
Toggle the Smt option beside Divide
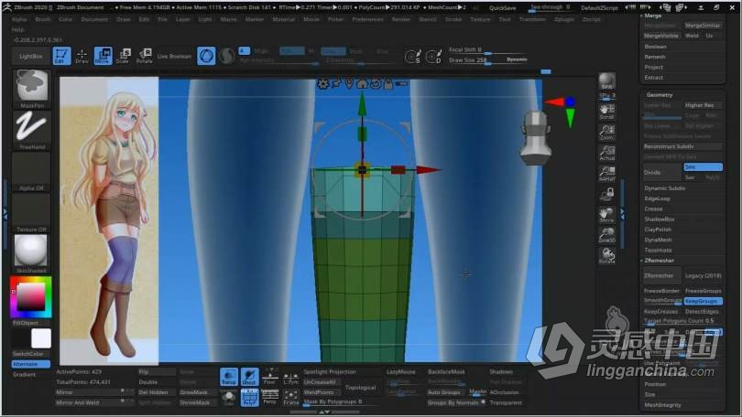point(704,167)
